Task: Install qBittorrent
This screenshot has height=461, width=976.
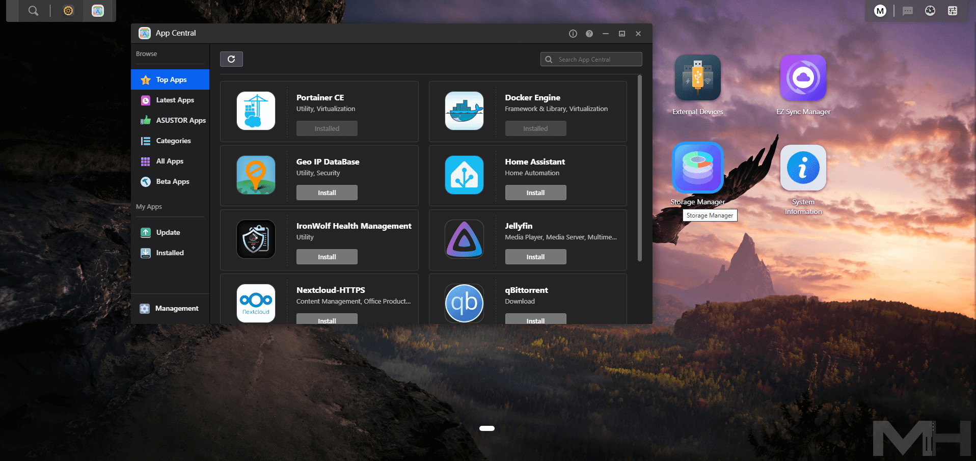Action: [535, 319]
